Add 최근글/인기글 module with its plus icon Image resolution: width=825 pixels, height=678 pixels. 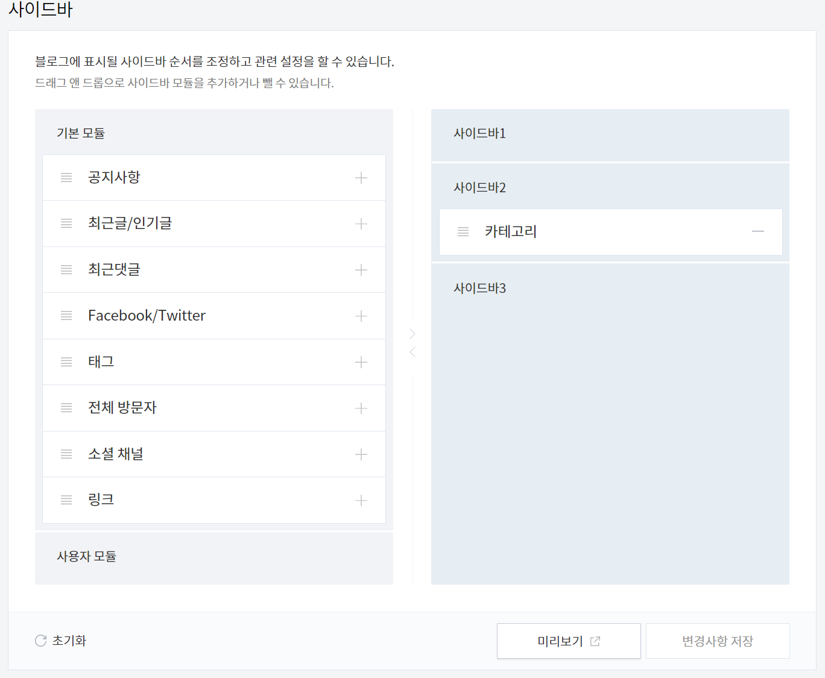361,224
